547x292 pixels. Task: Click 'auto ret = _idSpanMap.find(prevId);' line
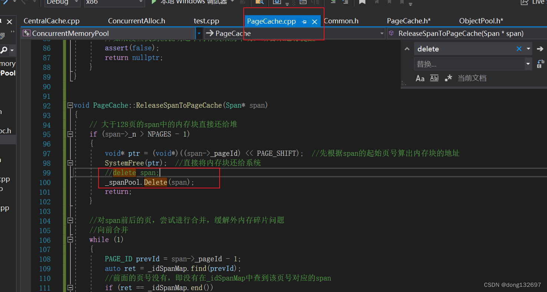173,269
